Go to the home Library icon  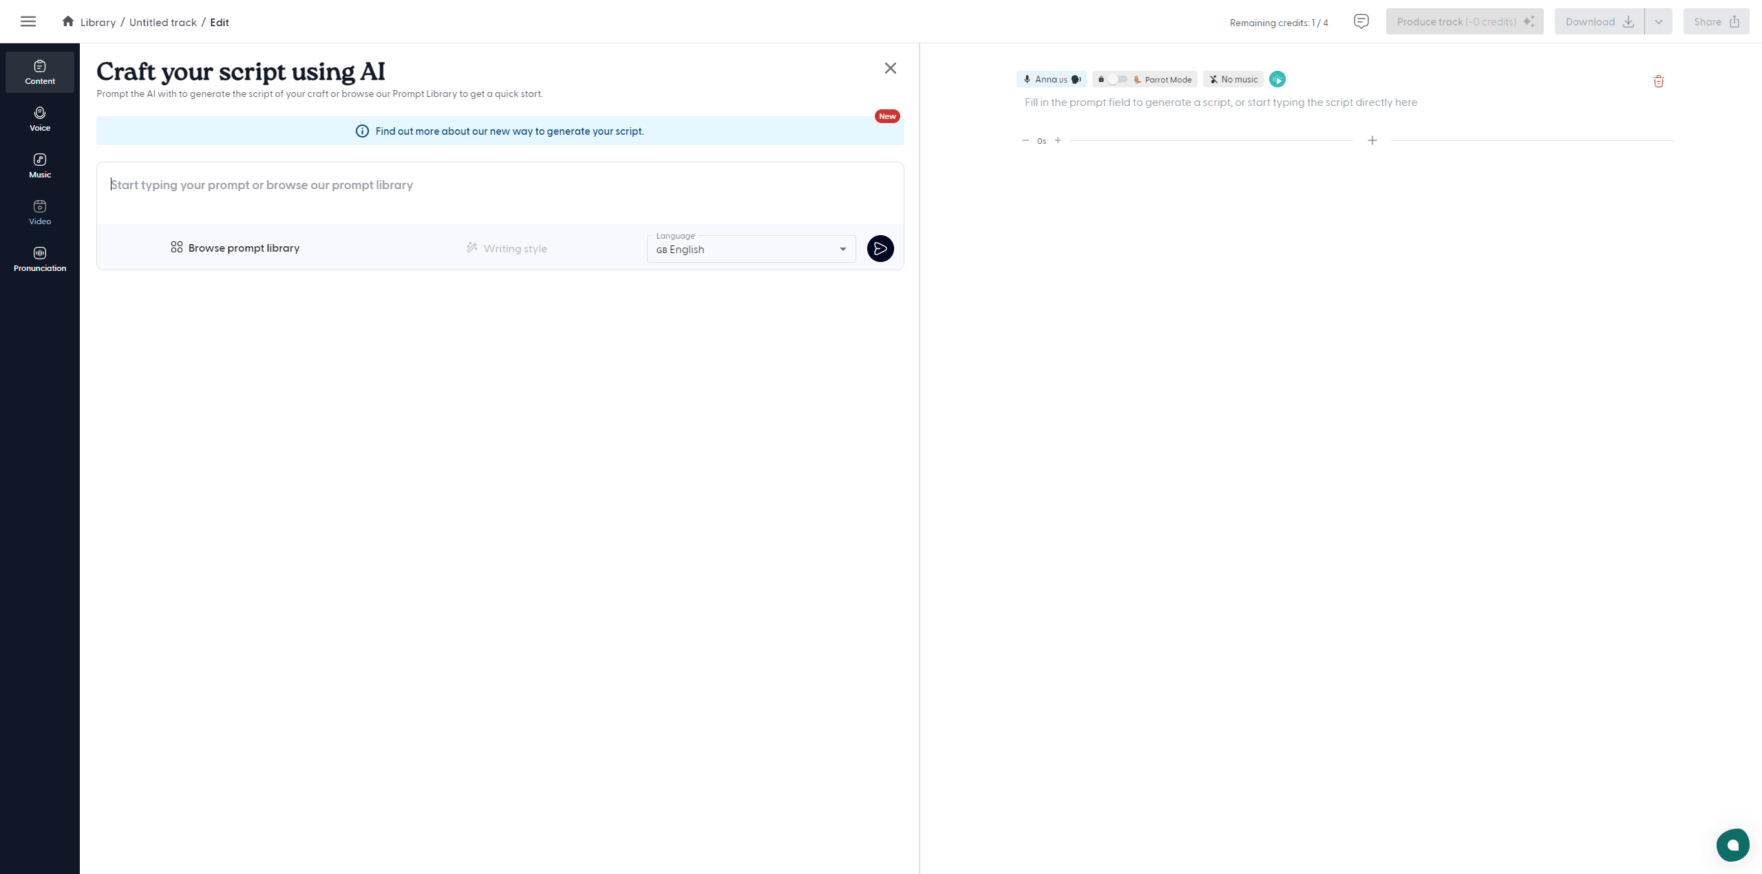(68, 21)
